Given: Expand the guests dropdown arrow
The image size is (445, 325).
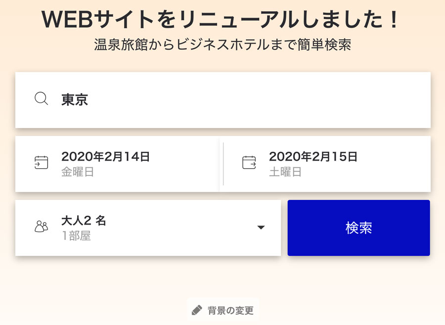Looking at the screenshot, I should (261, 228).
